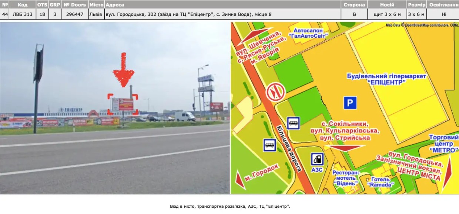
Task: Click the Адреса column header
Action: click(x=222, y=5)
